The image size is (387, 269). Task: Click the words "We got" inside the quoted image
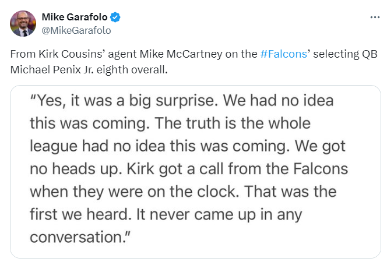(320, 146)
